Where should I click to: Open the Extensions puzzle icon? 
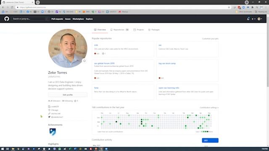tap(252, 8)
